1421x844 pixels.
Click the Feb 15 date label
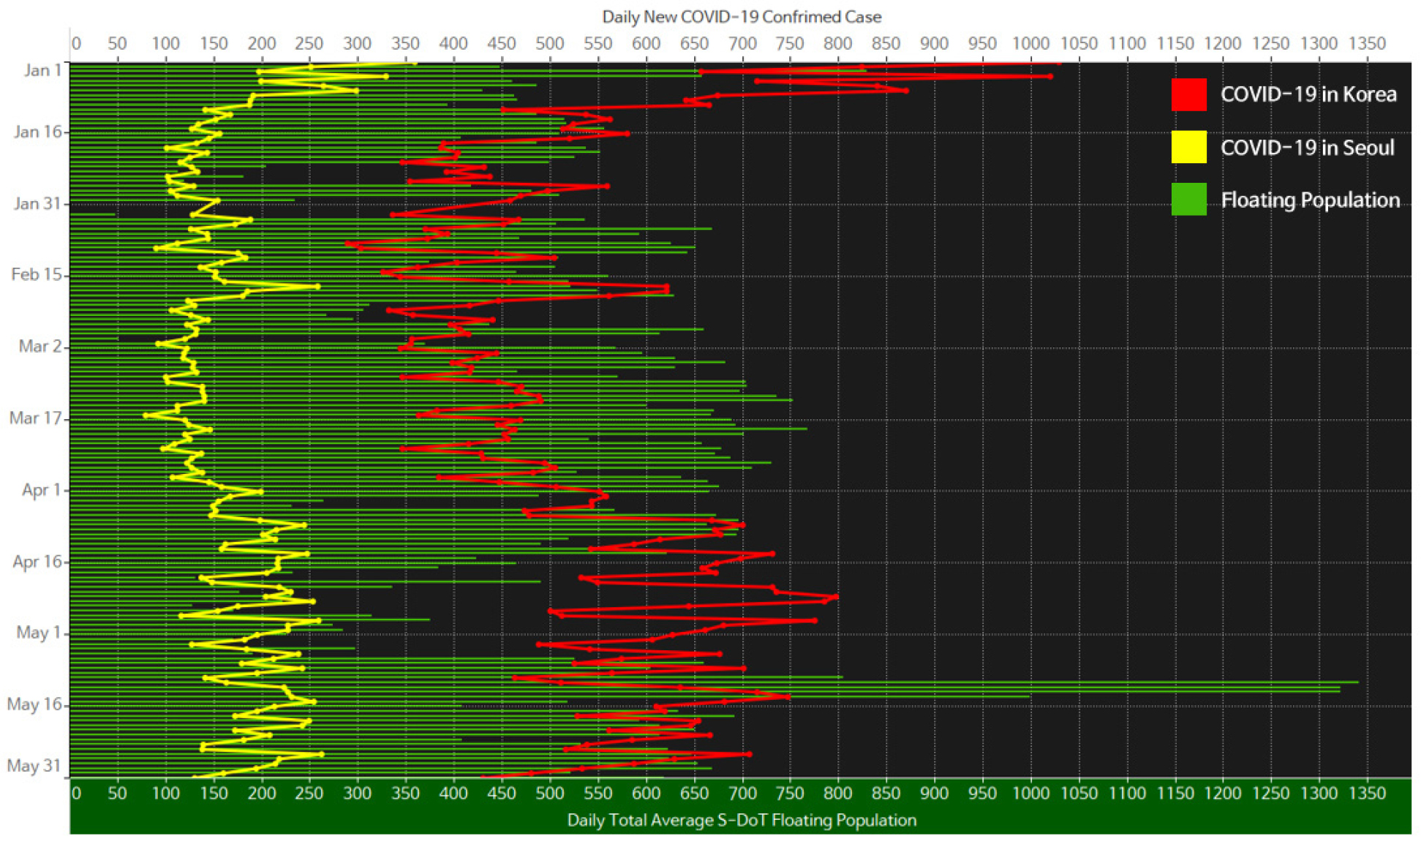(37, 274)
